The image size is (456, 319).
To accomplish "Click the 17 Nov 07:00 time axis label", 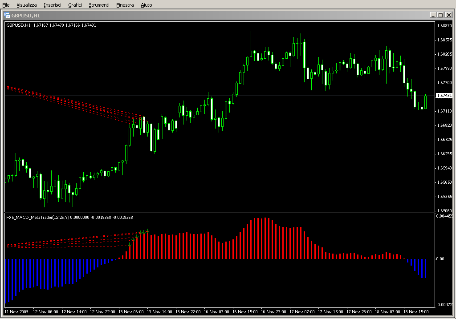I will click(302, 312).
